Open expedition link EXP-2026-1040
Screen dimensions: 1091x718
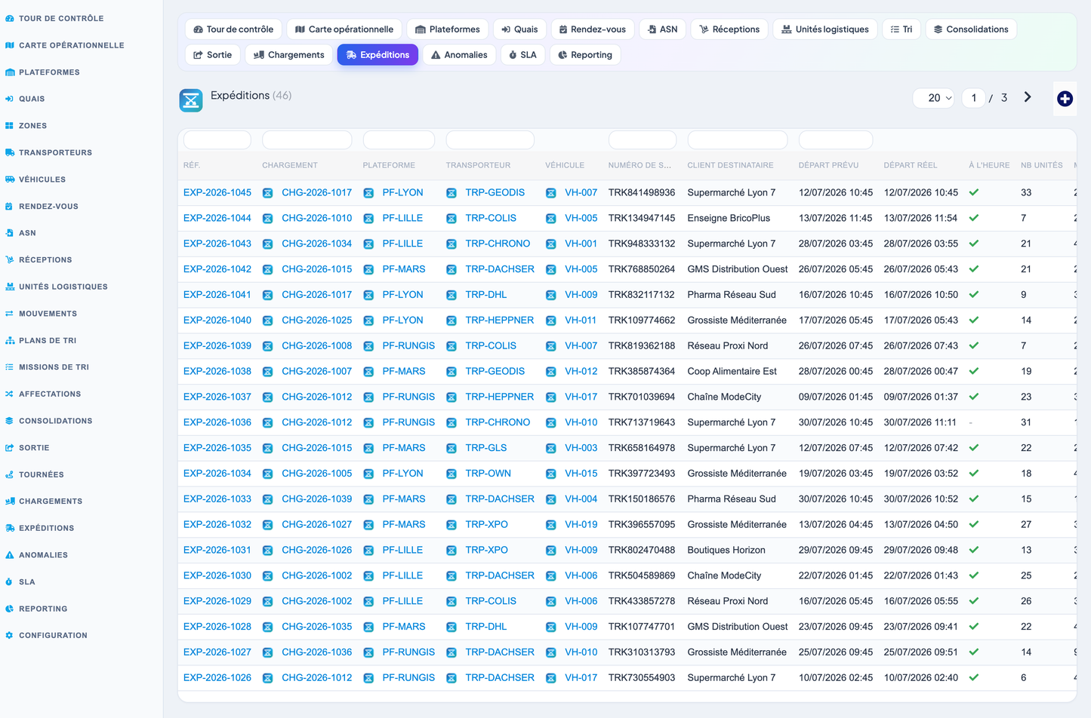click(217, 320)
